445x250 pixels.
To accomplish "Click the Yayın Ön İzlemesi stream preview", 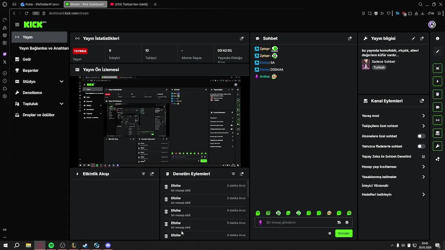I will point(159,122).
